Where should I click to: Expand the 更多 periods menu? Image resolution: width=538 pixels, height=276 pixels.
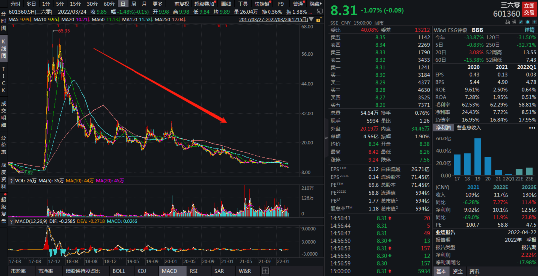[157, 4]
